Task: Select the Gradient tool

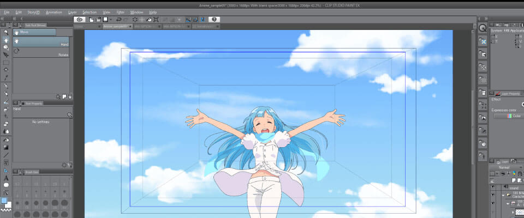Action: coord(6,147)
